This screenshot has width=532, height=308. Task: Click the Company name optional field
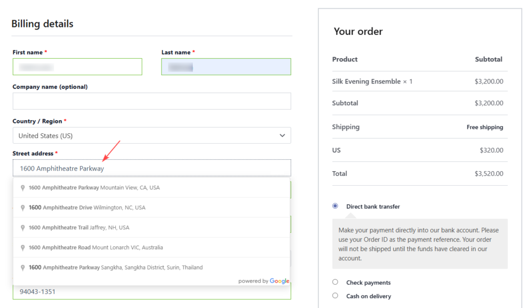[x=151, y=101]
